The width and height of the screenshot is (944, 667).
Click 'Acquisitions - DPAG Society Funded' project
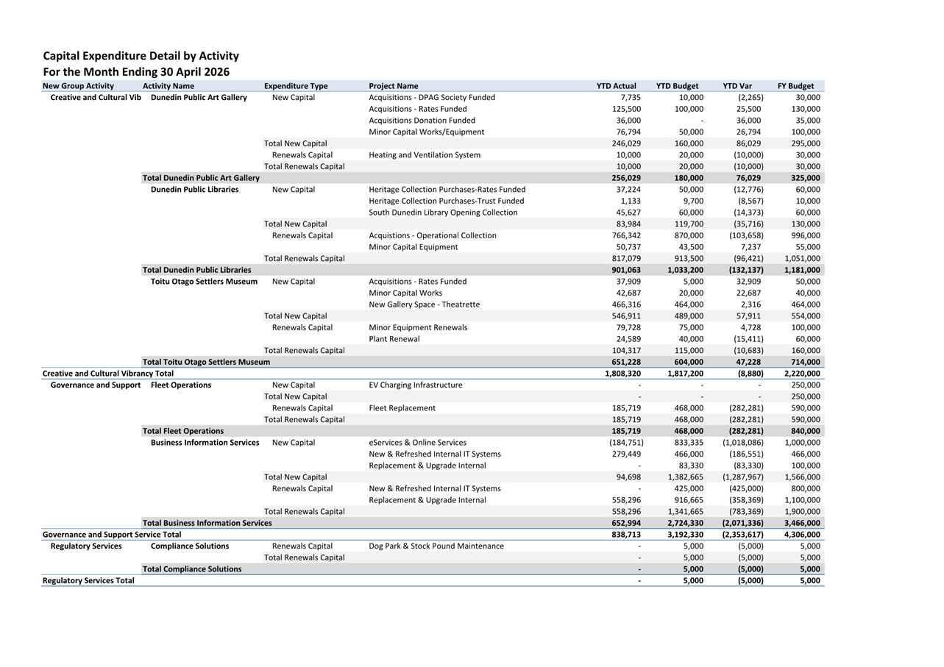click(432, 98)
